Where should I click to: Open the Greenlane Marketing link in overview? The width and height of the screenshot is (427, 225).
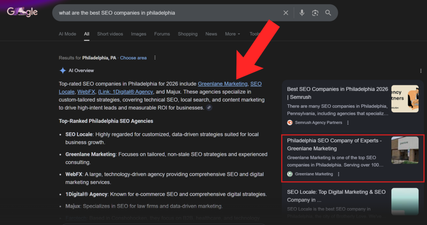coord(222,84)
